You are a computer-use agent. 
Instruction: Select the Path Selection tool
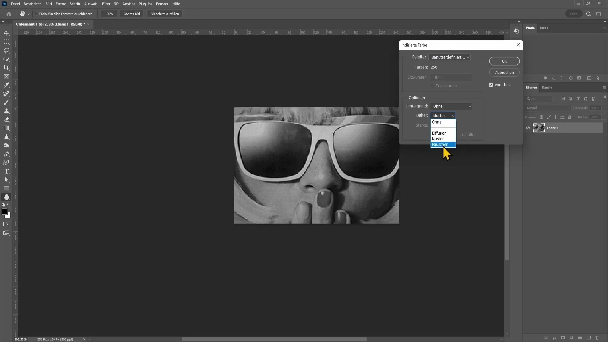coord(6,180)
